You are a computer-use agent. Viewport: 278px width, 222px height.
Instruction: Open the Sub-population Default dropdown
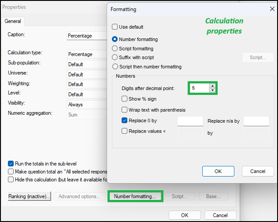87,64
